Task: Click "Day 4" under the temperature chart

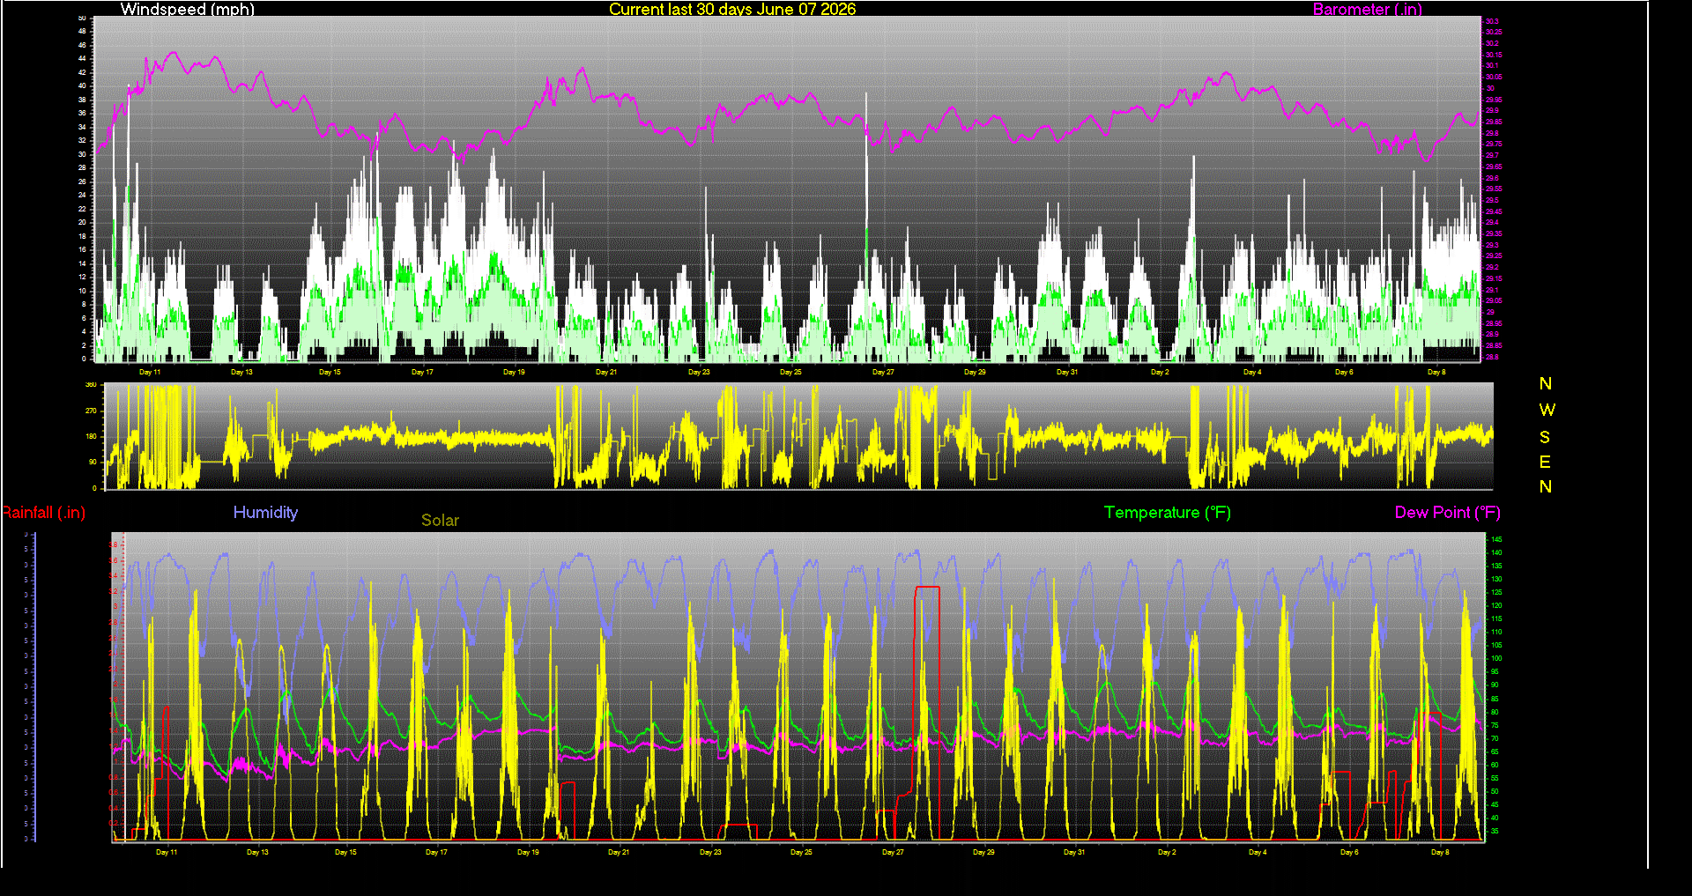Action: pyautogui.click(x=1258, y=853)
